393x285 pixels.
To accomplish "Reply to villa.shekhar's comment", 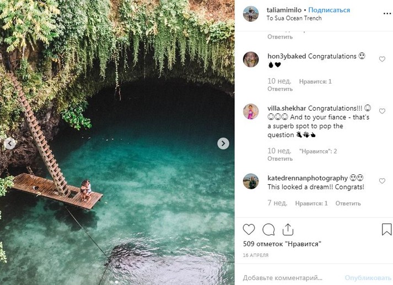I will point(280,159).
